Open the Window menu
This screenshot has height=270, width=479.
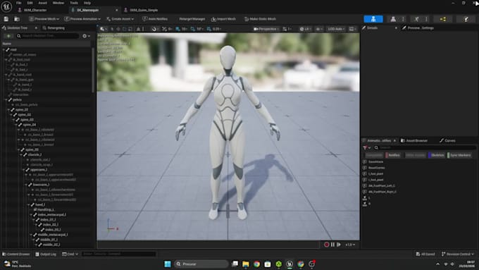point(58,3)
